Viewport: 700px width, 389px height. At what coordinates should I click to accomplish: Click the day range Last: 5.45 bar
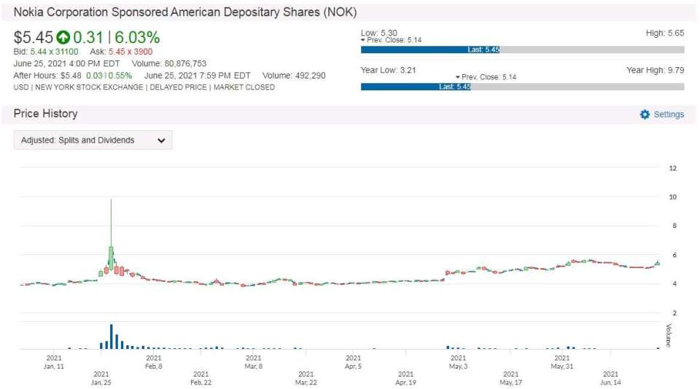(x=430, y=50)
